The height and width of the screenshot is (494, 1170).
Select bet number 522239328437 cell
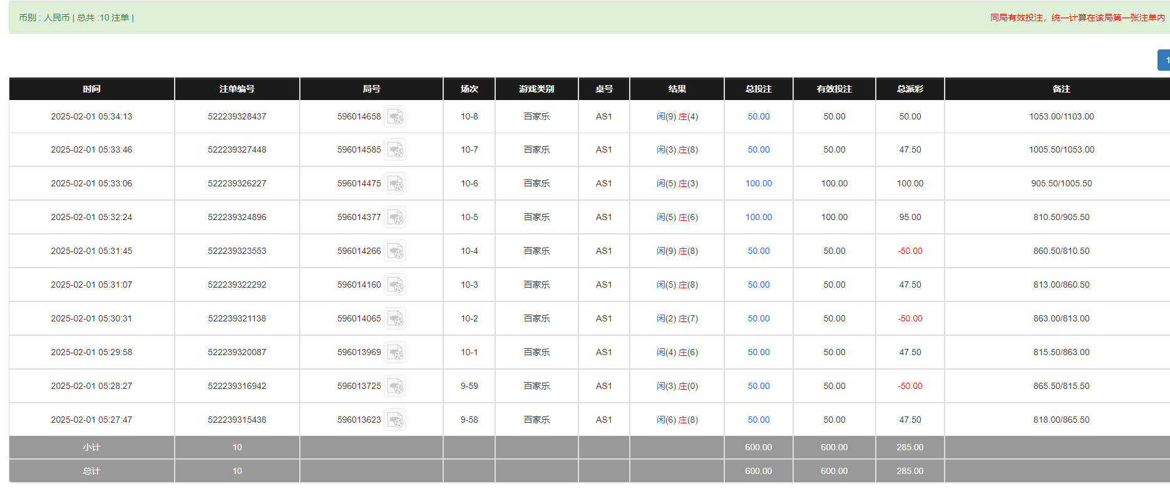pos(237,117)
